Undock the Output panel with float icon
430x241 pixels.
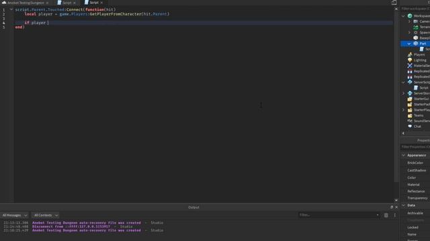pyautogui.click(x=392, y=207)
